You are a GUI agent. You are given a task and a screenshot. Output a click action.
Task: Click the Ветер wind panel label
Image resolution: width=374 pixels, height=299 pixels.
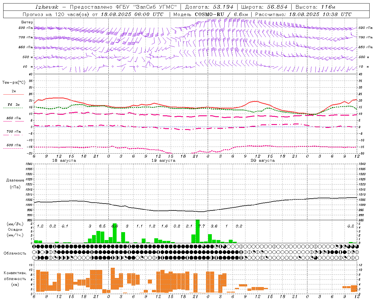pyautogui.click(x=27, y=22)
